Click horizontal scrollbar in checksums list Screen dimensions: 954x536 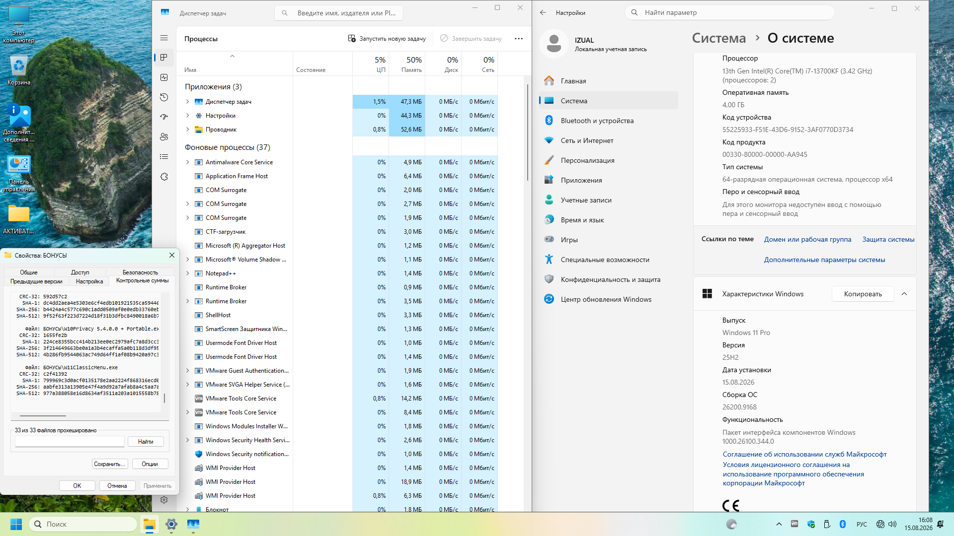[43, 416]
